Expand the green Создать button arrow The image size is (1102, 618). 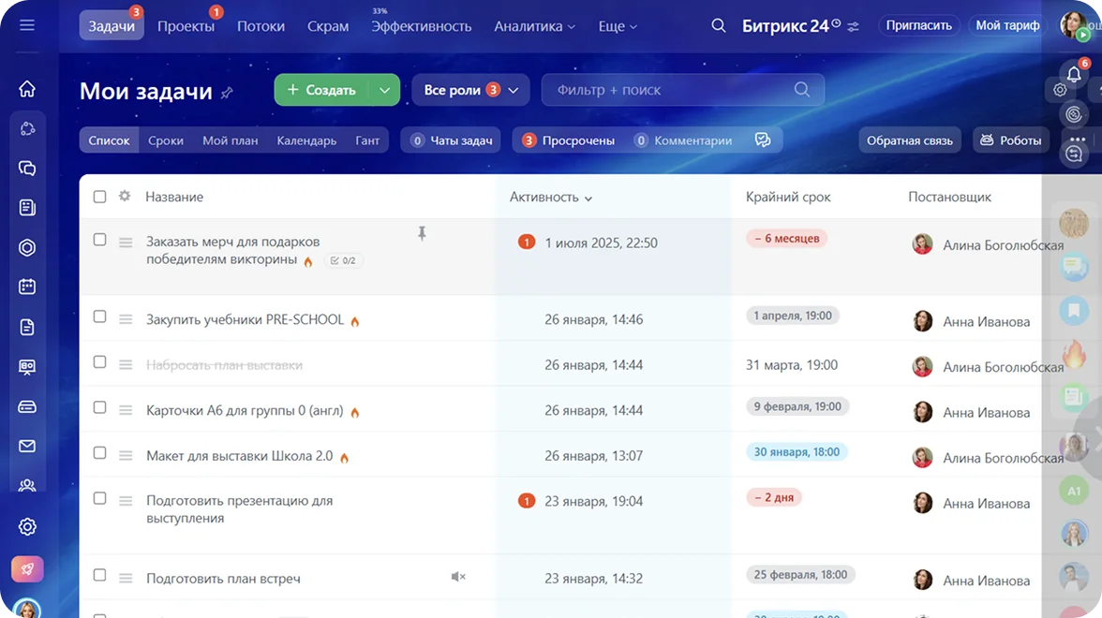click(384, 89)
